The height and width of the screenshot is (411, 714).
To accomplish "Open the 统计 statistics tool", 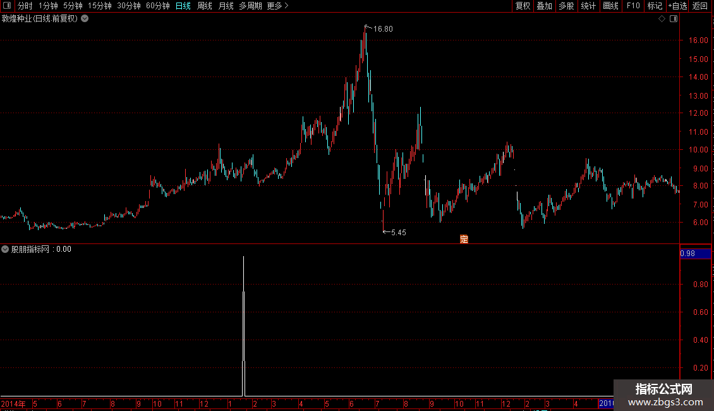I will pos(588,6).
